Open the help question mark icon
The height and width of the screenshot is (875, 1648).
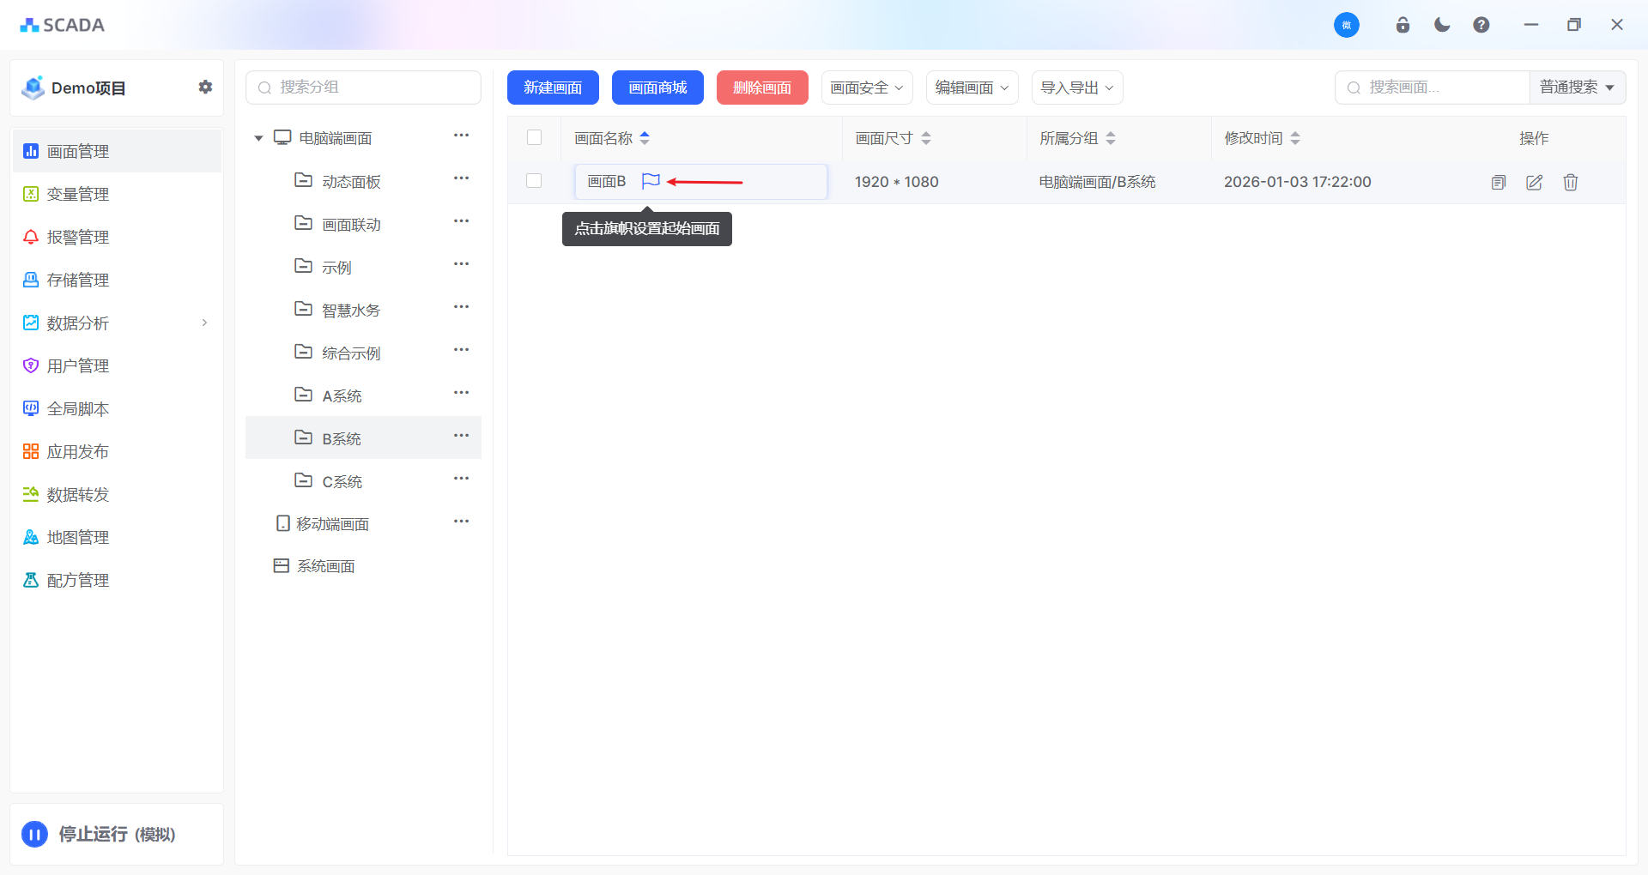1481,25
